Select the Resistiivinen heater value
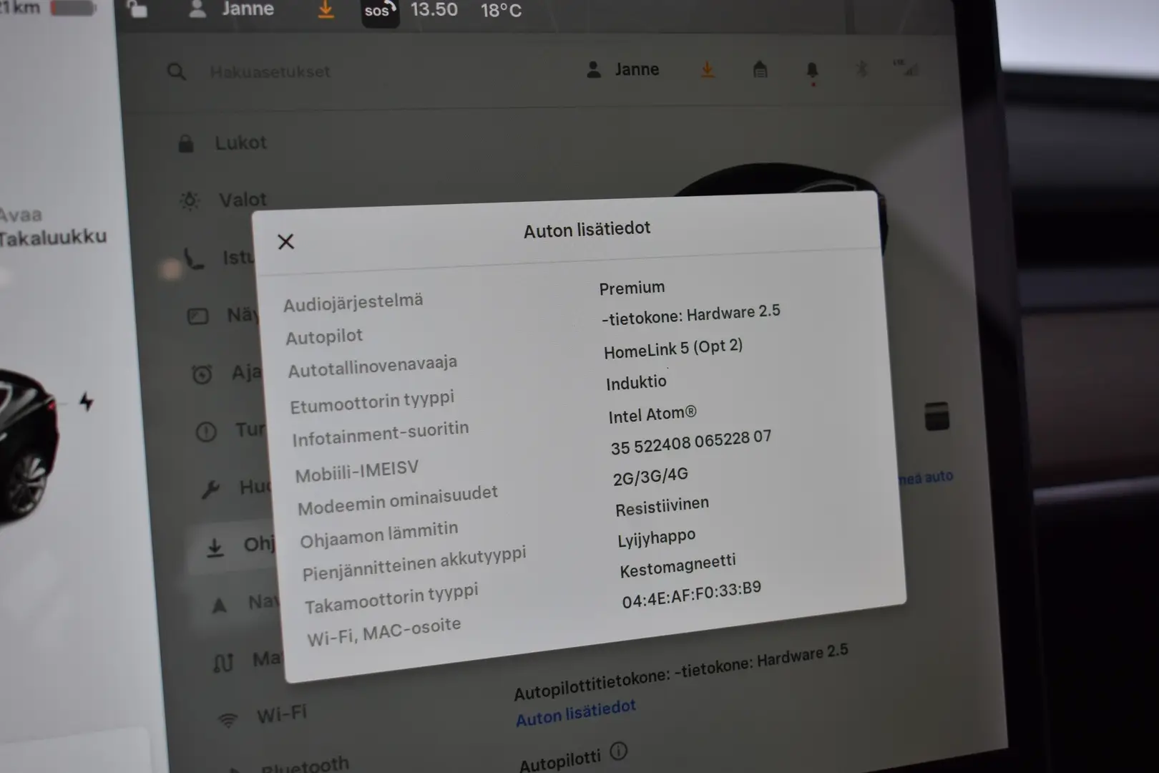This screenshot has height=773, width=1159. coord(662,507)
